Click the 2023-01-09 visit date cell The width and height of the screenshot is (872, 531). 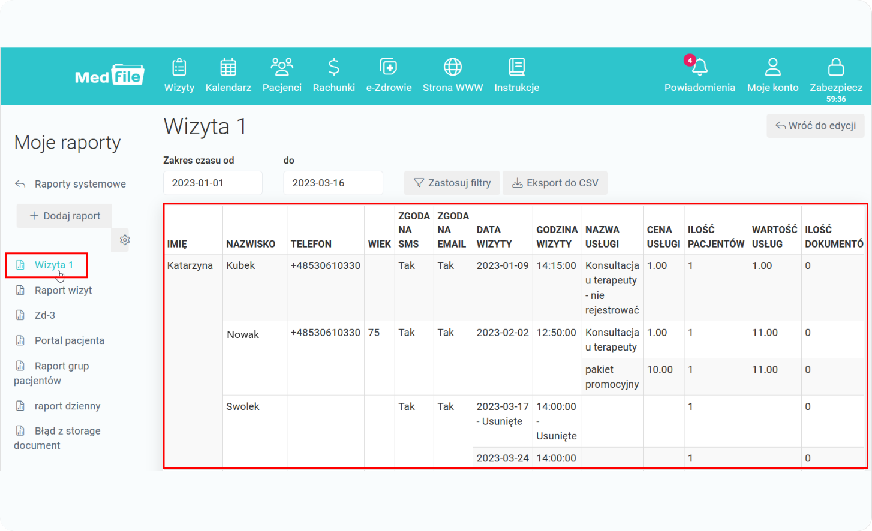(503, 265)
